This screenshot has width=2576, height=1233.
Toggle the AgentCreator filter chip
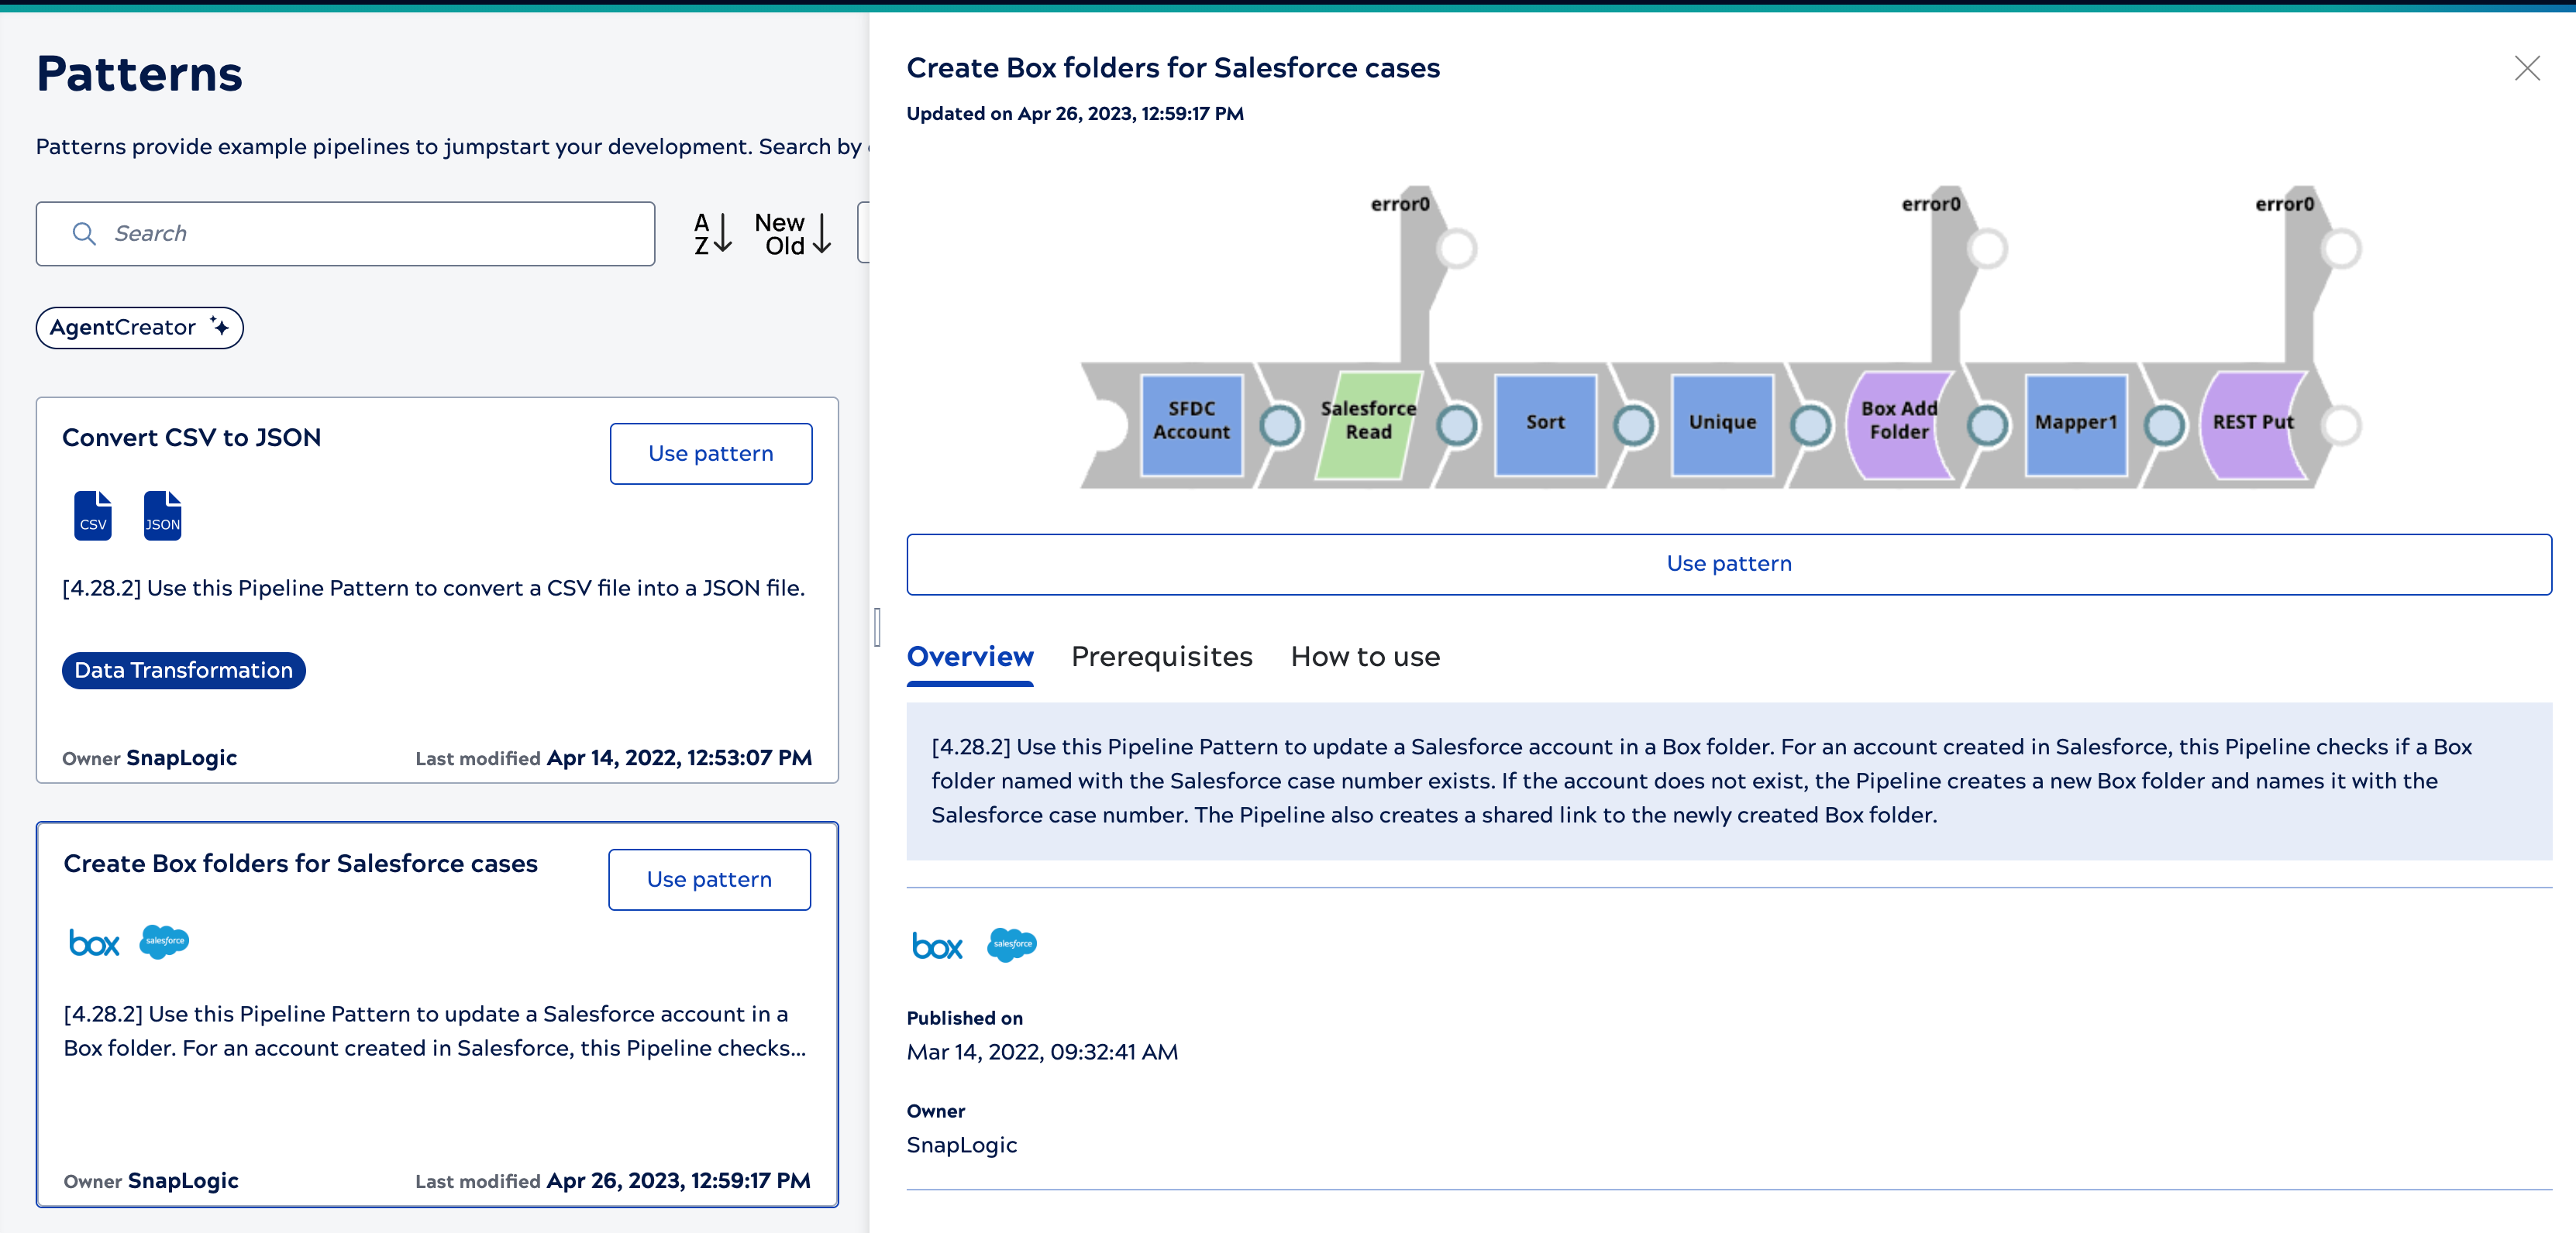(x=139, y=328)
